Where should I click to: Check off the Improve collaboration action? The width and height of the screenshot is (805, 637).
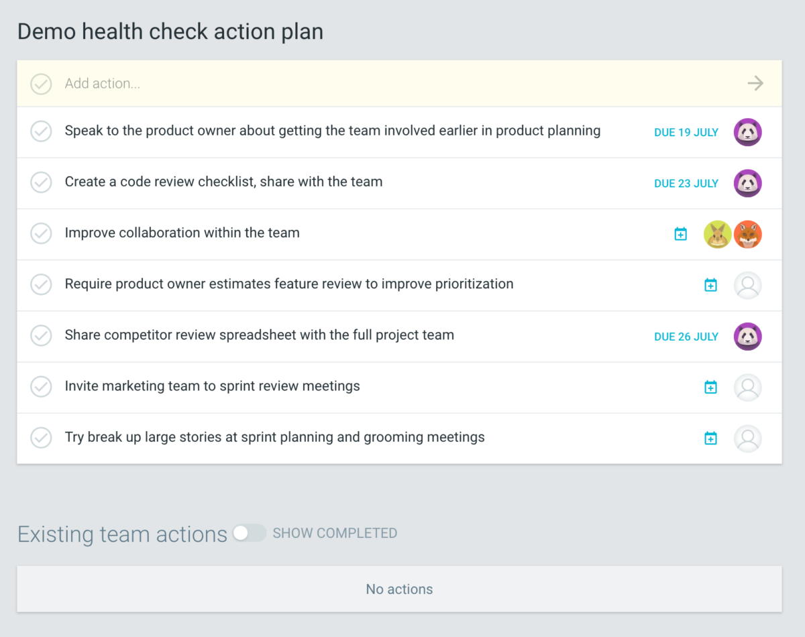point(41,233)
